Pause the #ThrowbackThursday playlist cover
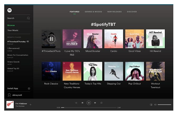 tap(51, 39)
